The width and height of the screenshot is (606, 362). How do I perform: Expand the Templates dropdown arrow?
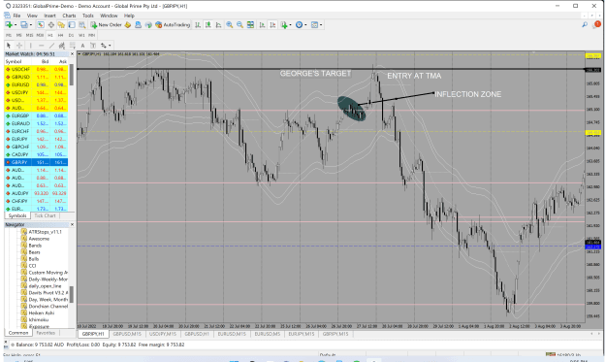pyautogui.click(x=321, y=25)
